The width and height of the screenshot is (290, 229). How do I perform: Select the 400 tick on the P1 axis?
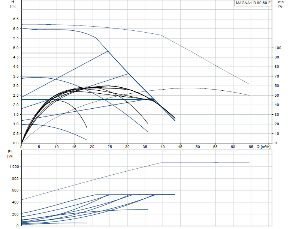[x=15, y=202]
